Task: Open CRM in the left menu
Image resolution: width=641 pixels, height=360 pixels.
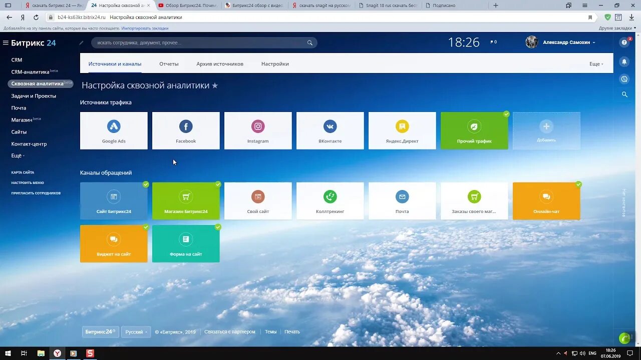Action: pyautogui.click(x=17, y=60)
